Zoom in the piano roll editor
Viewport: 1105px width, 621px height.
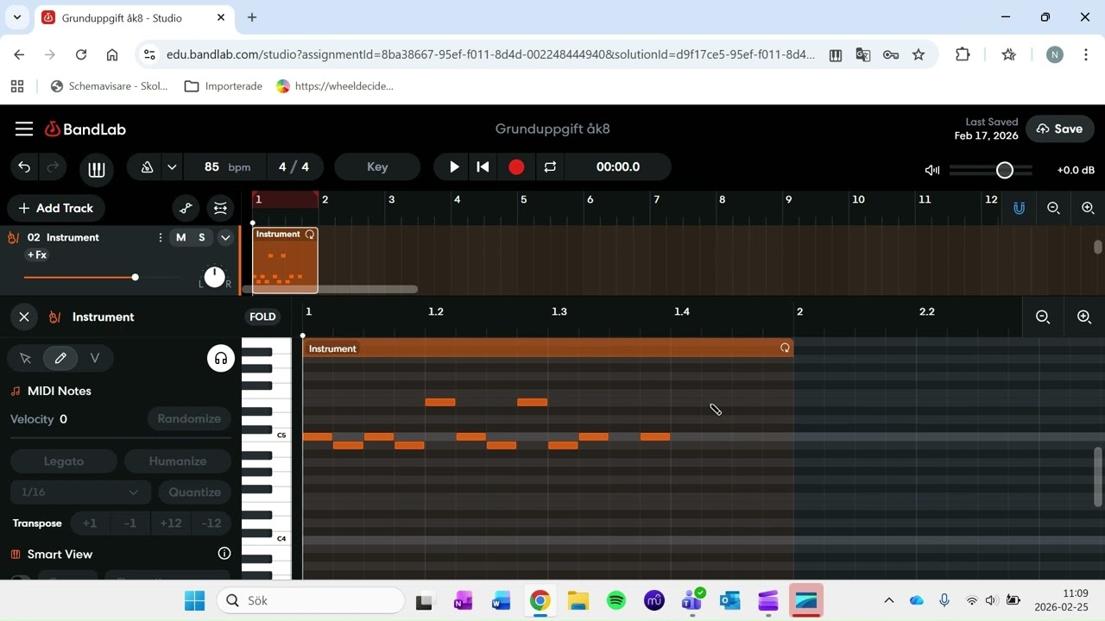pyautogui.click(x=1084, y=317)
